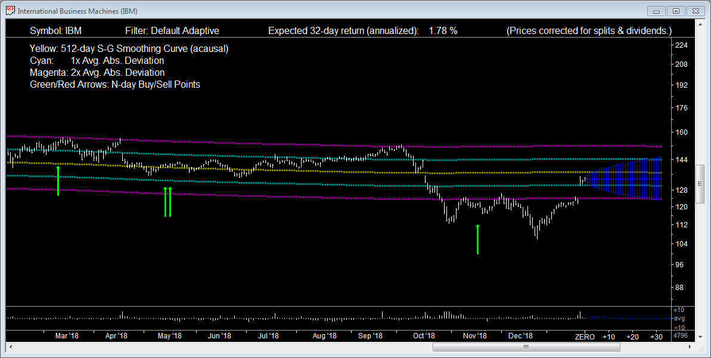Click the horizontal scrollbar's right arrow

coord(690,347)
